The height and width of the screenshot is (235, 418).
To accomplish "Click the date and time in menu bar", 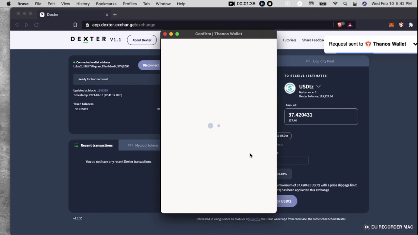I will pos(392,4).
